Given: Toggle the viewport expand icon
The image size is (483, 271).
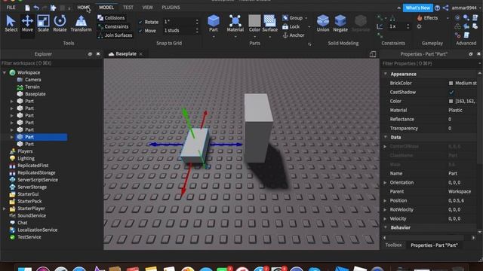Looking at the screenshot, I should 373,54.
